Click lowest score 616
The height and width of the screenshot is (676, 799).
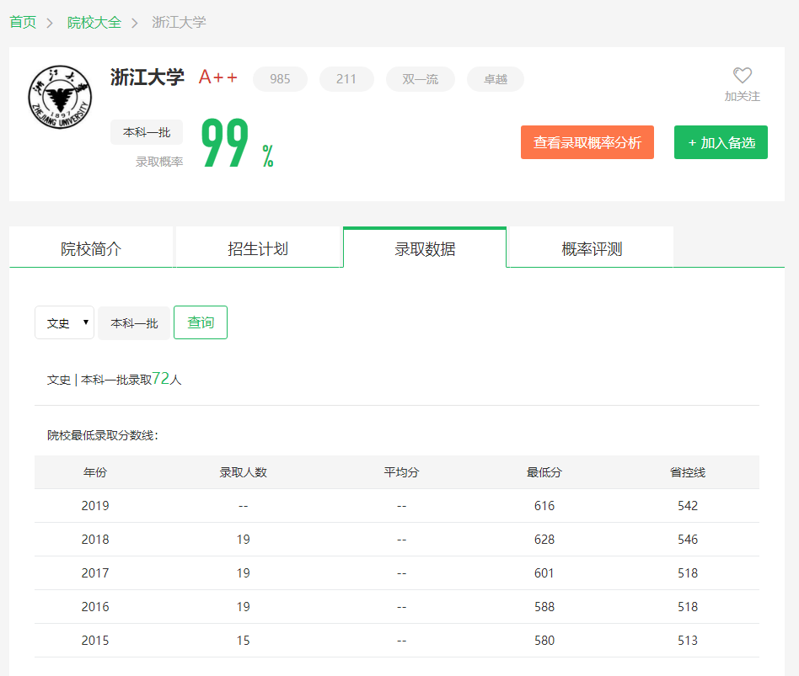click(544, 505)
